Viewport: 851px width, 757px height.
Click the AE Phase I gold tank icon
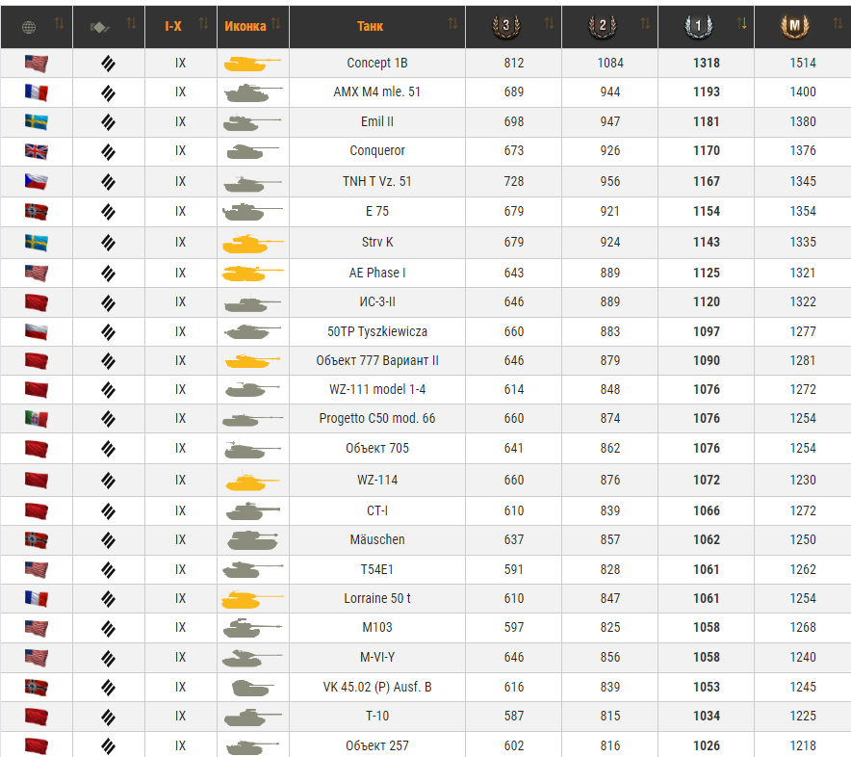click(x=252, y=274)
